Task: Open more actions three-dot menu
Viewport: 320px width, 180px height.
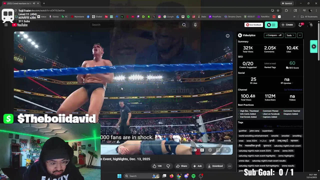Action: (229, 166)
